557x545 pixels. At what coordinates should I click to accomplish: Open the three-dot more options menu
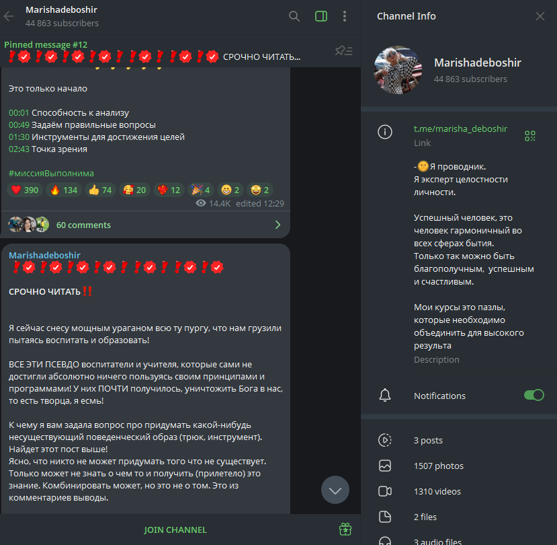(x=345, y=16)
